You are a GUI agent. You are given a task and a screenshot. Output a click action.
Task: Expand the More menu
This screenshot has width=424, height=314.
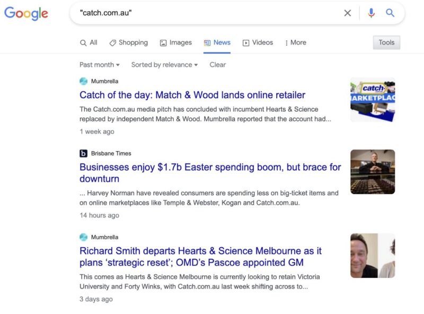[296, 42]
